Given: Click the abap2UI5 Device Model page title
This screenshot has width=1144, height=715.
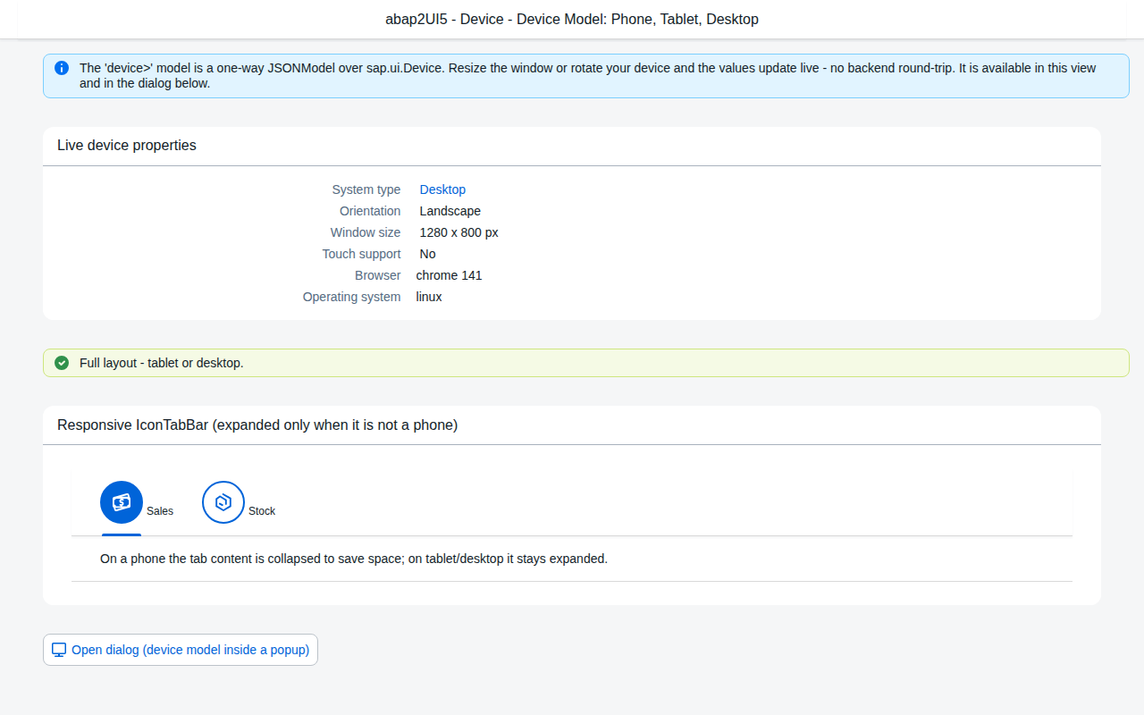Looking at the screenshot, I should coord(572,19).
